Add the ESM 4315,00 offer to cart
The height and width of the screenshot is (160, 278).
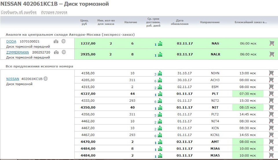[x=271, y=87]
